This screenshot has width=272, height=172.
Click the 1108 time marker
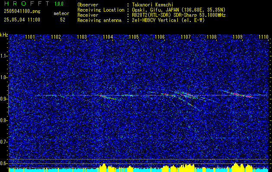pos(212,37)
